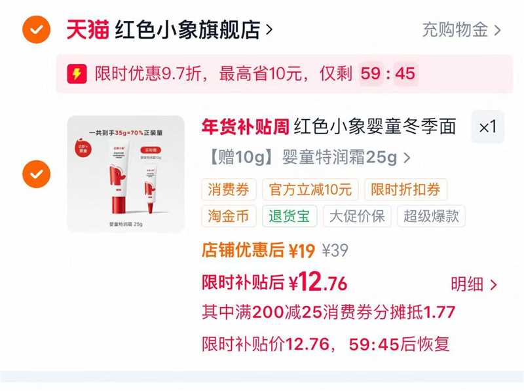Uncheck the store-level orange checkbox
Image resolution: width=524 pixels, height=391 pixels.
click(37, 29)
